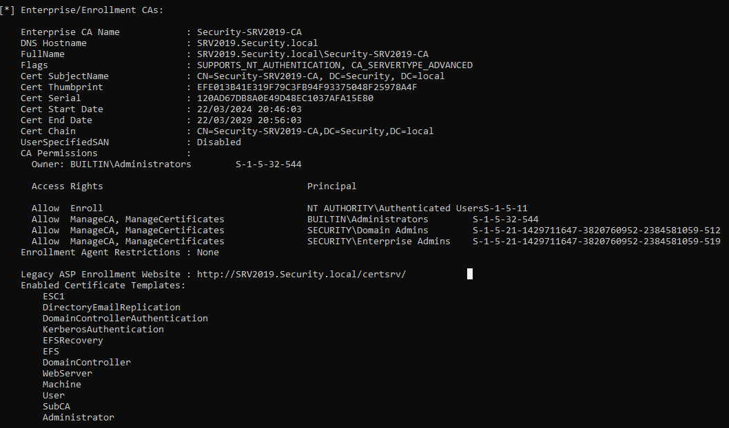This screenshot has width=729, height=428.
Task: Click the DomainControllerAuthentication template name
Action: point(125,319)
